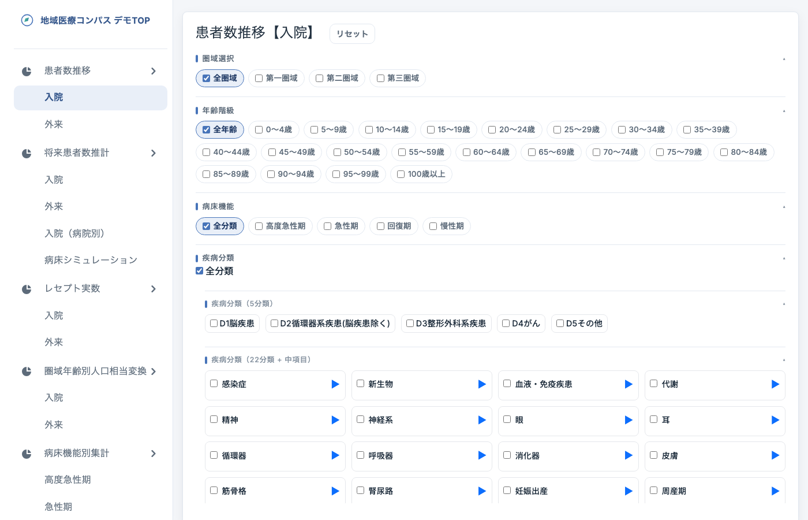This screenshot has height=520, width=808.
Task: Select the D1脳疾患 checkbox
Action: pos(214,324)
